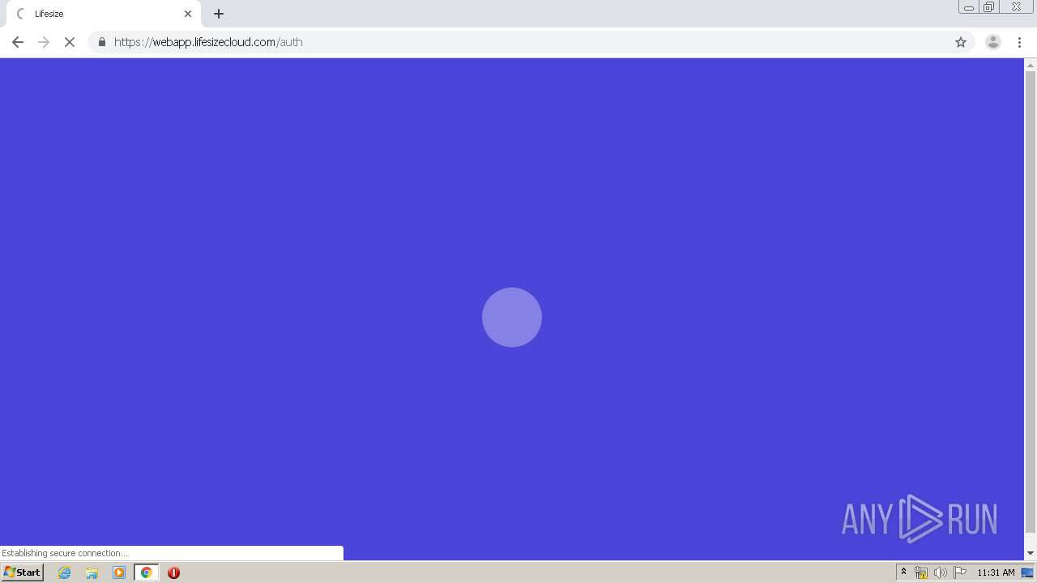Minimize the Chrome window
Viewport: 1037px width, 583px height.
click(x=969, y=7)
